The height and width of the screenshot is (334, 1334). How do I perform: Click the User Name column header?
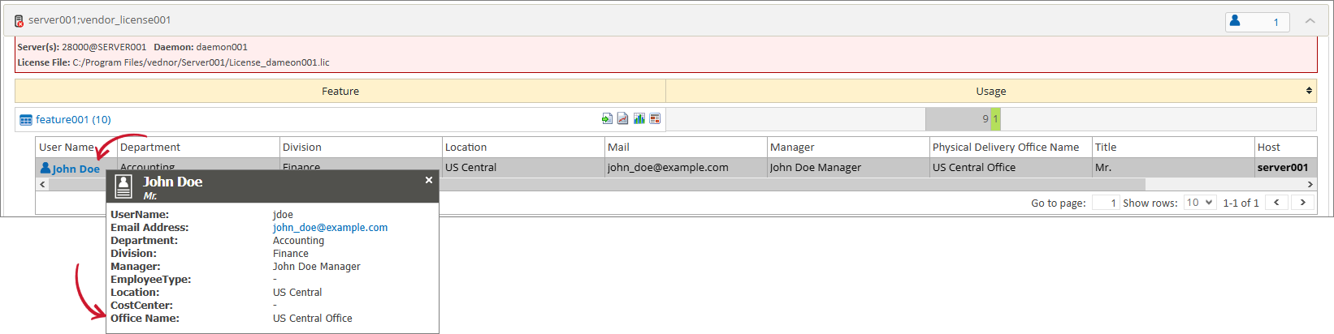point(76,148)
